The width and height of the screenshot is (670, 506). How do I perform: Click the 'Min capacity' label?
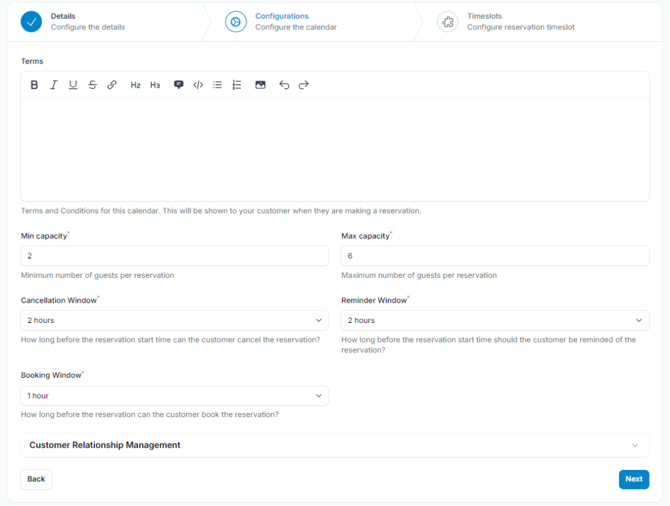click(x=44, y=236)
